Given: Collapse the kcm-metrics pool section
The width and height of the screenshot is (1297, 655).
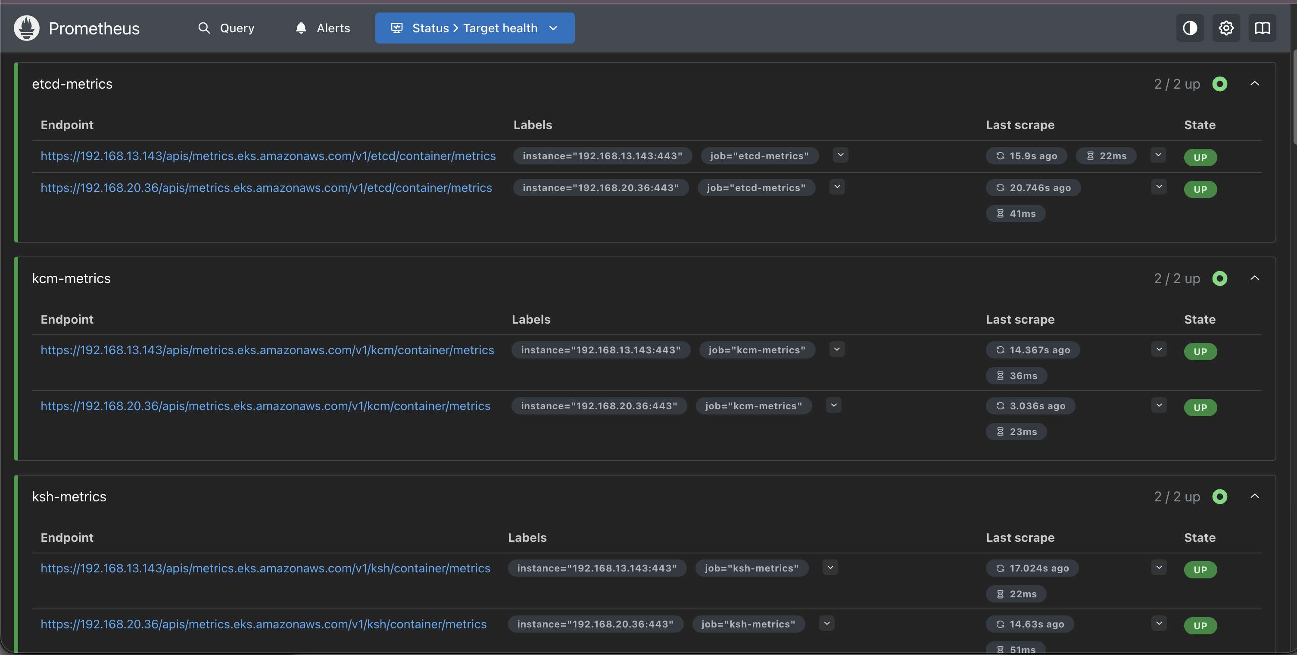Looking at the screenshot, I should pos(1255,278).
